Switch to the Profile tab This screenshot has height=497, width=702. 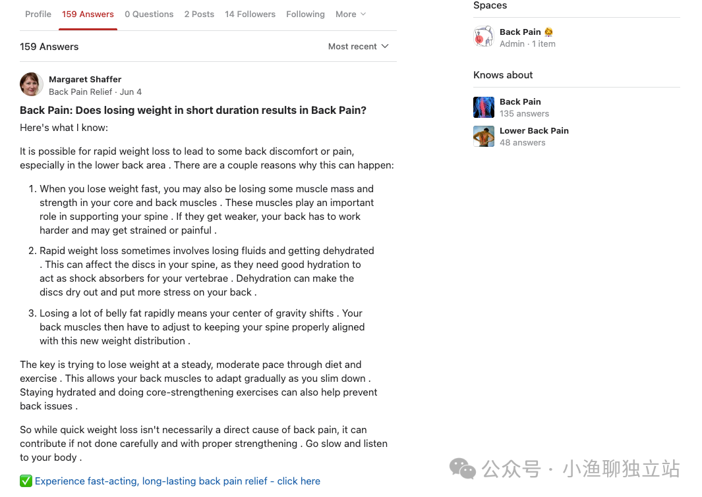[x=38, y=14]
